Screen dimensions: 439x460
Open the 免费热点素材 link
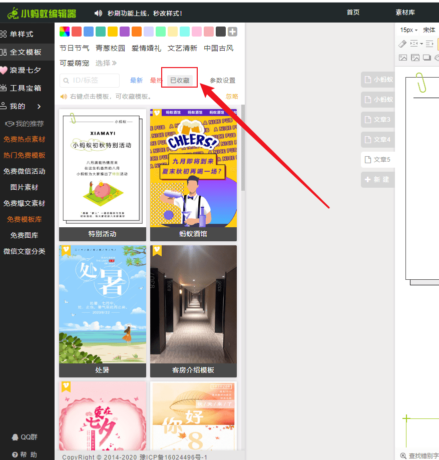tap(25, 139)
